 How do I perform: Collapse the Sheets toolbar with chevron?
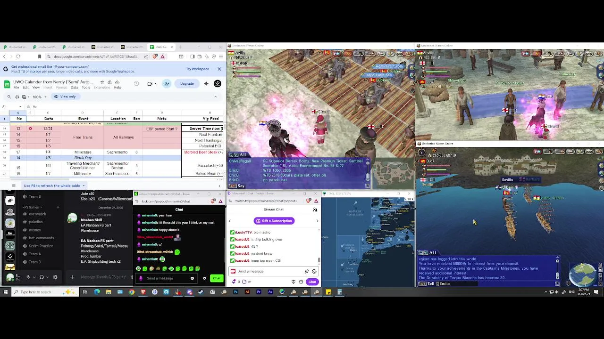point(216,97)
